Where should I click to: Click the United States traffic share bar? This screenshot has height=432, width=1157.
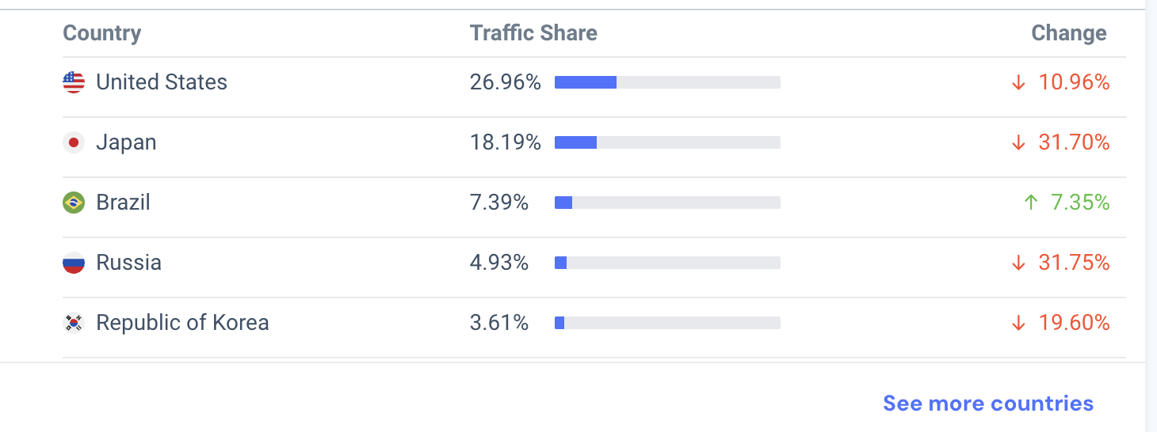667,82
